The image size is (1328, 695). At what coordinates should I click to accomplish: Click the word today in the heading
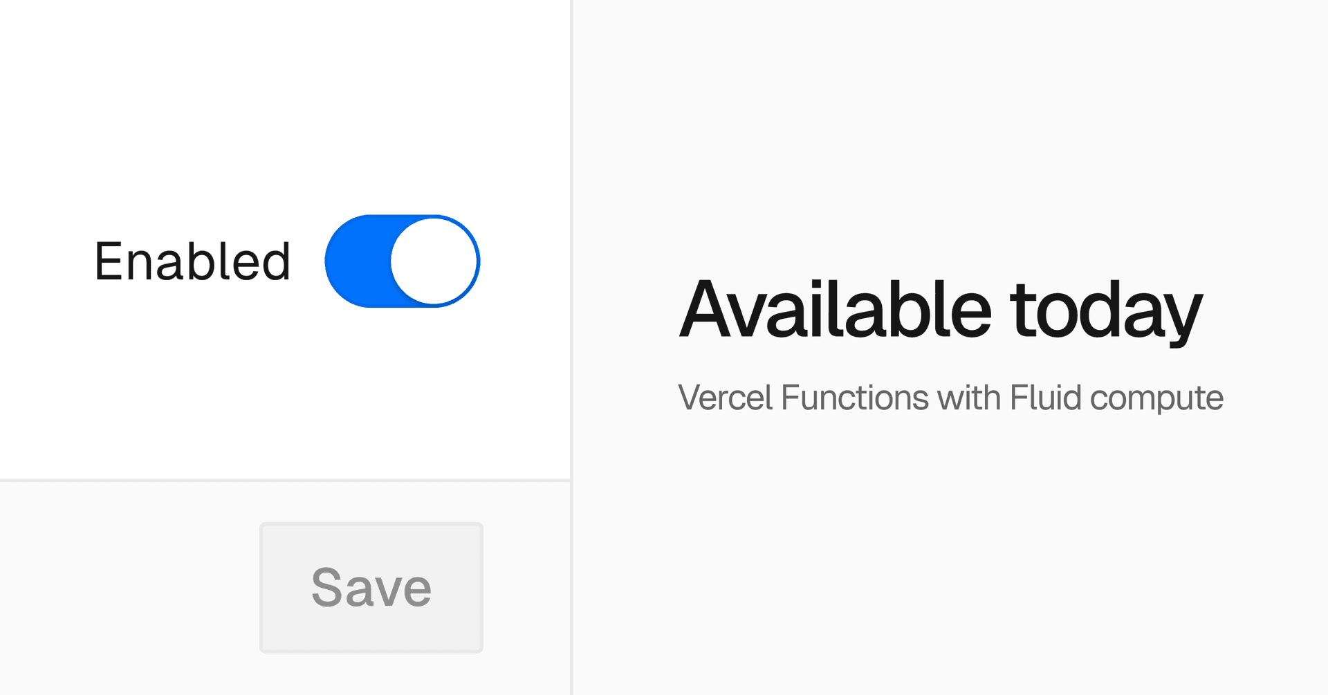coord(1105,310)
